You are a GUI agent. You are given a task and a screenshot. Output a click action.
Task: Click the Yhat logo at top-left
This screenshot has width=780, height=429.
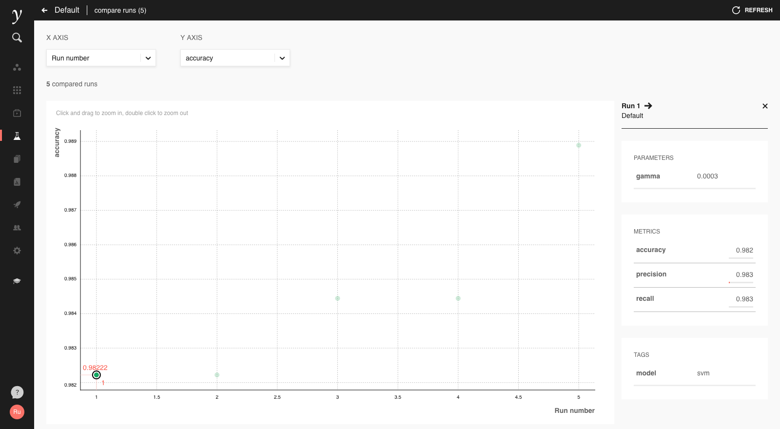tap(17, 15)
